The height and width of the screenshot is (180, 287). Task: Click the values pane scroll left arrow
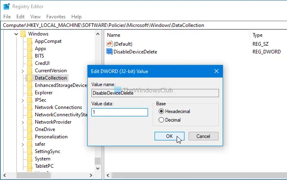click(x=108, y=175)
